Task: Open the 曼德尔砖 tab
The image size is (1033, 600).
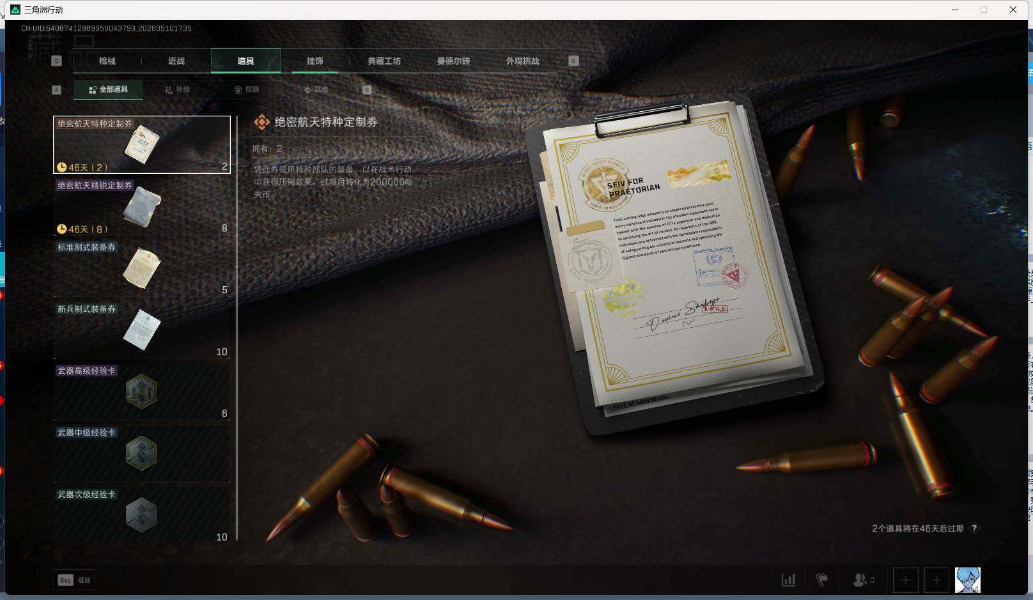Action: pyautogui.click(x=453, y=61)
